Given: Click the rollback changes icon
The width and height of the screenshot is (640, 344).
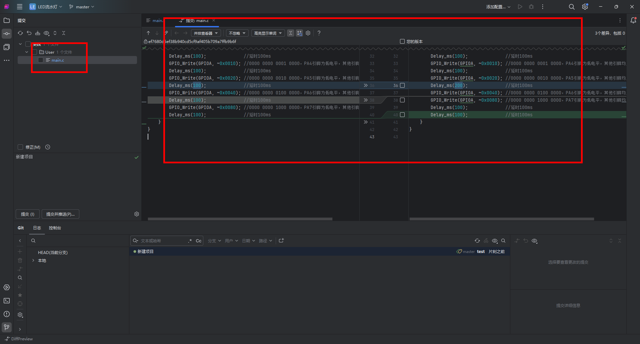Looking at the screenshot, I should tap(29, 33).
